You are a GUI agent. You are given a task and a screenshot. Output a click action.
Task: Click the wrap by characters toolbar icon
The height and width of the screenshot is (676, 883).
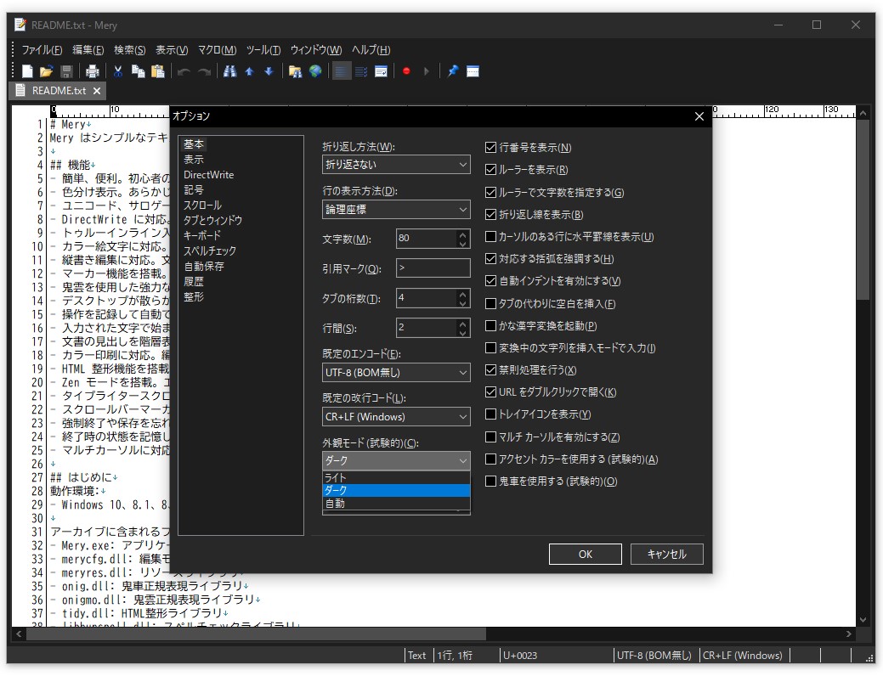(361, 71)
